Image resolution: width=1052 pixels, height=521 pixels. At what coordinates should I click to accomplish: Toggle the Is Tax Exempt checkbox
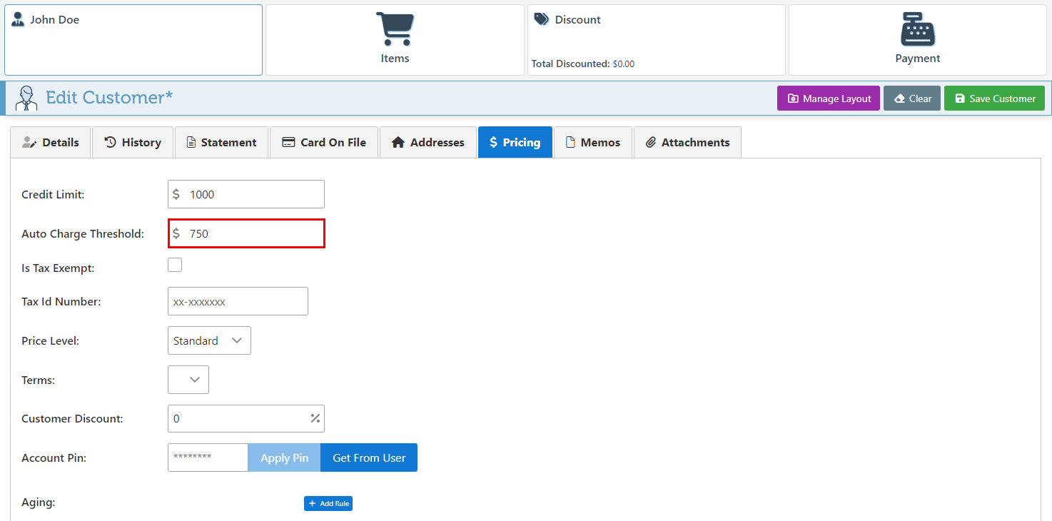175,265
